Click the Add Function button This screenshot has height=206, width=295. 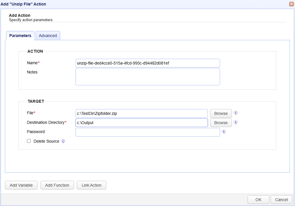coord(57,185)
